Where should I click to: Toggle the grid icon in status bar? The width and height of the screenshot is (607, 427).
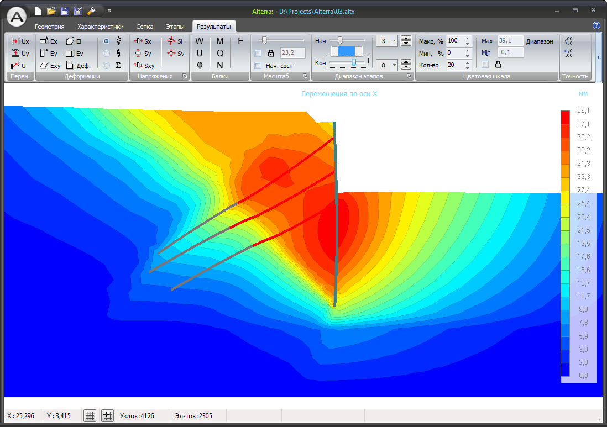pyautogui.click(x=90, y=416)
